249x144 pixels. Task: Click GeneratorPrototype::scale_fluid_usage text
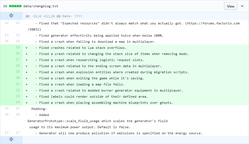[63, 121]
